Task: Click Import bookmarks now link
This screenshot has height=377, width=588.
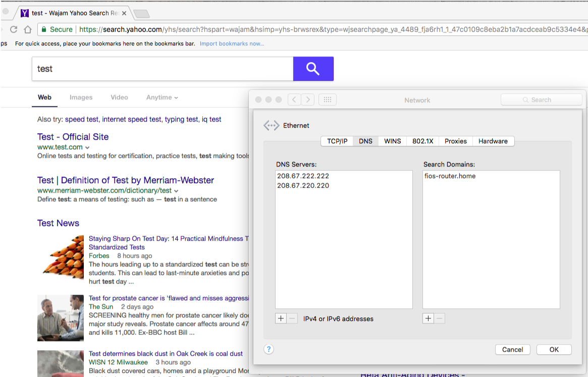Action: (x=232, y=43)
